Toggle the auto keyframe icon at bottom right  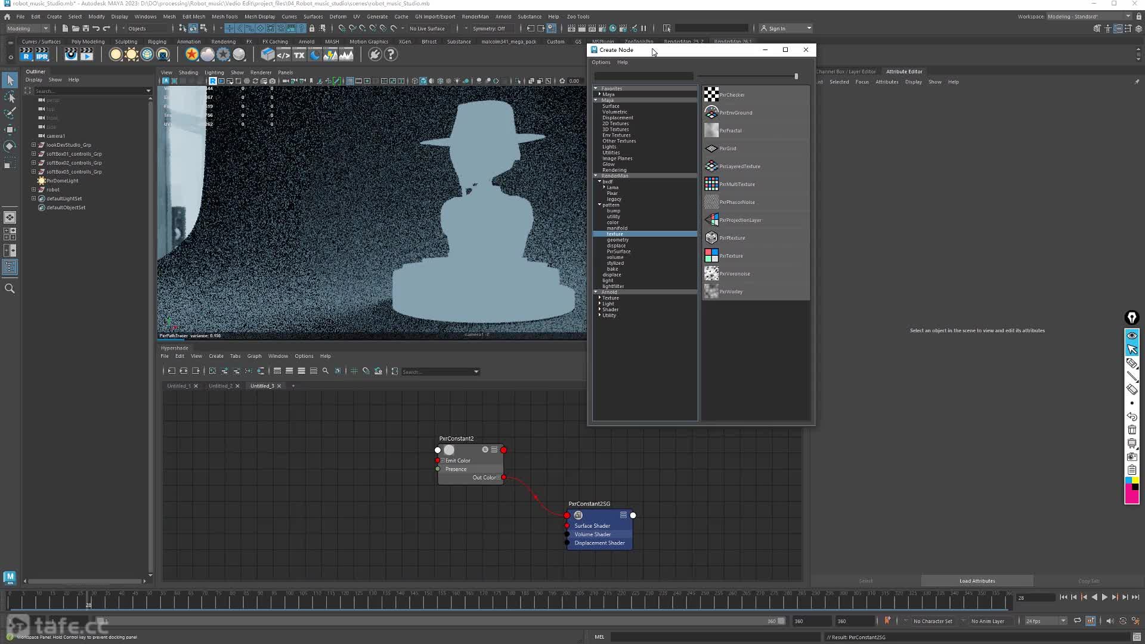click(1123, 621)
